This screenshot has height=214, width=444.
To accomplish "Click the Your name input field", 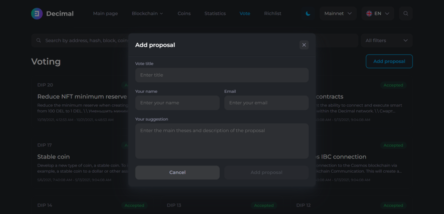I will coord(177,103).
